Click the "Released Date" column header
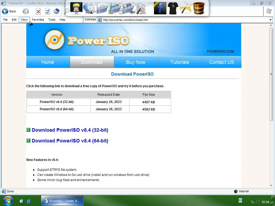Screen dimensions: 275x206 (110, 94)
